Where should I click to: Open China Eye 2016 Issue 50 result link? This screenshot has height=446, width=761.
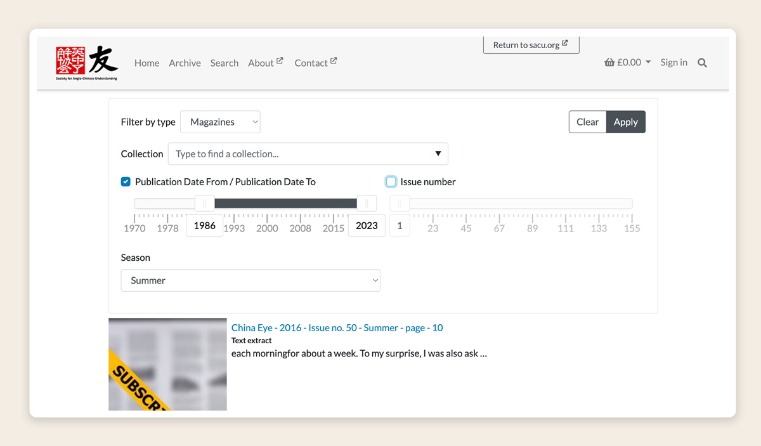click(337, 327)
